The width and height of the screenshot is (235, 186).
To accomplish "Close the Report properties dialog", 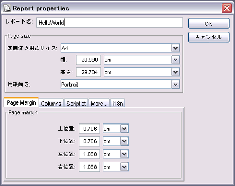I will click(227, 8).
